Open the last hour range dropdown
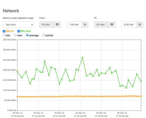Viewport: 146px width, 118px height. coord(18,25)
